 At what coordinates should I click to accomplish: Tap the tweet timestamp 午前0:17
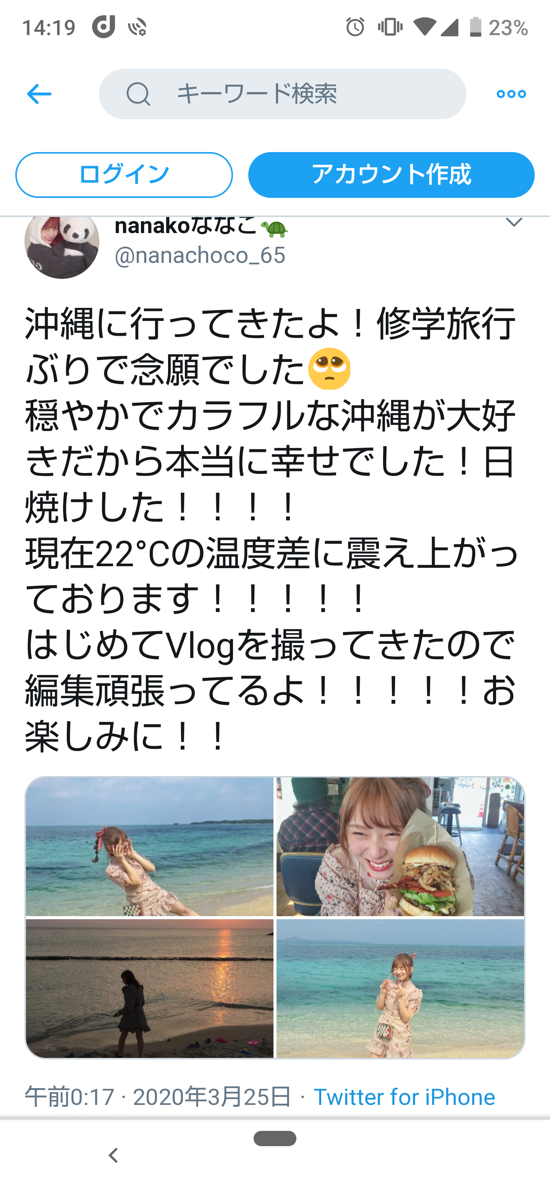70,1097
